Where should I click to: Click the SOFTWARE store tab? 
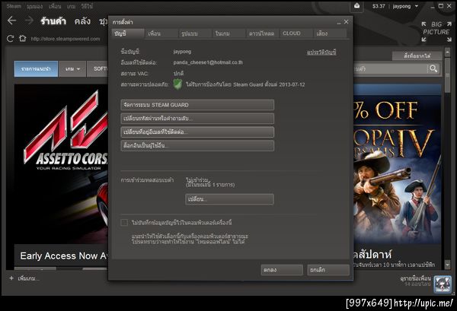[97, 69]
